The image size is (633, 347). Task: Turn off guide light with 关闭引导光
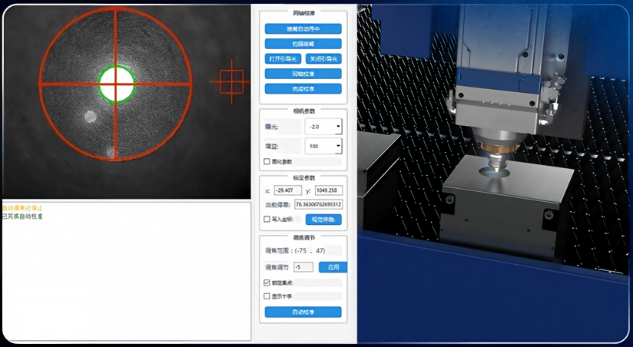click(323, 59)
